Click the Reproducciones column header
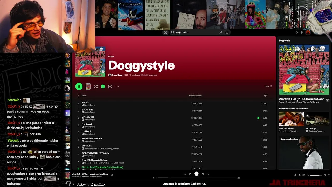 [x=196, y=96]
